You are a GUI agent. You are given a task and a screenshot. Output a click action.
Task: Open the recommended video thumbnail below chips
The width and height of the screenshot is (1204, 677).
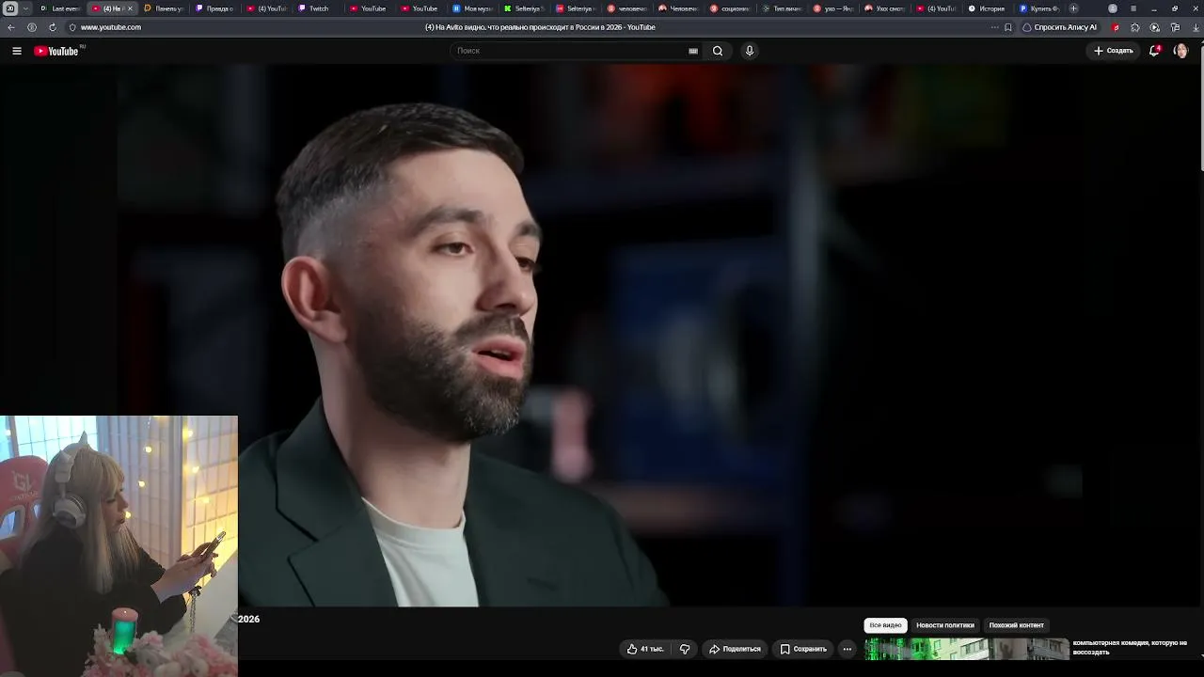click(x=966, y=649)
